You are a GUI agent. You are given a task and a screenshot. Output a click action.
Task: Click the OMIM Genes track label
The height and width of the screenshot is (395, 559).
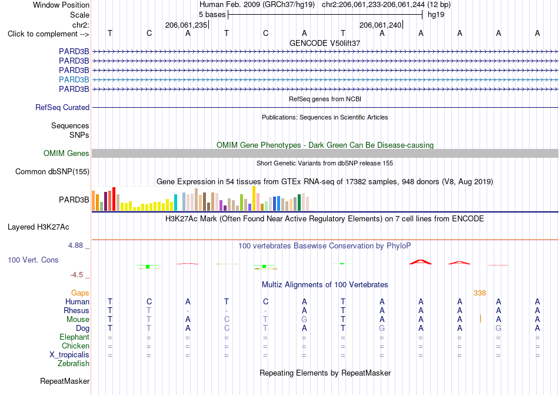(x=66, y=153)
